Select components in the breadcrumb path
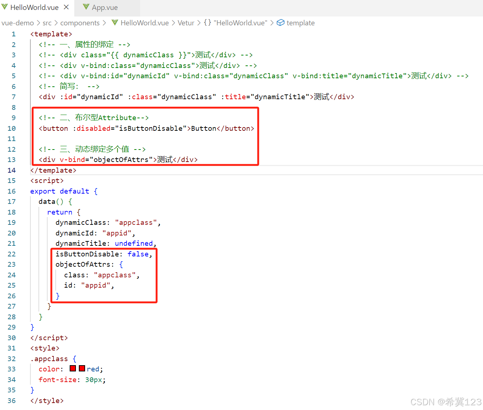Image resolution: width=483 pixels, height=410 pixels. pos(80,23)
